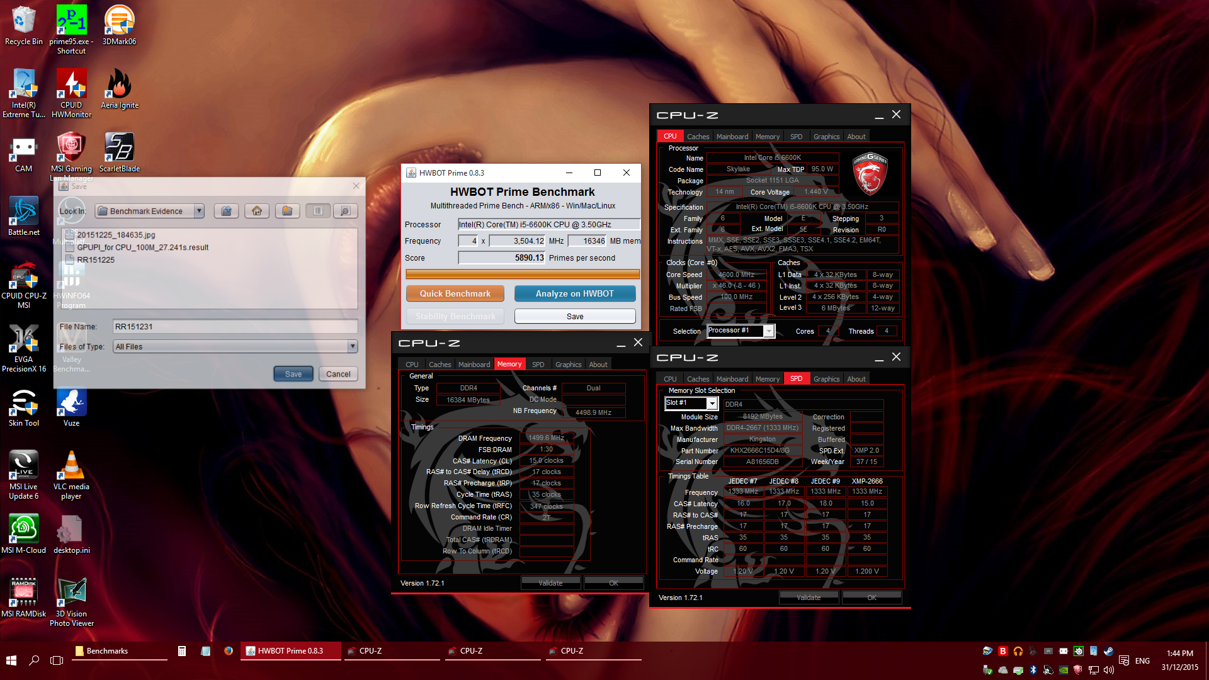The width and height of the screenshot is (1209, 680).
Task: Launch VLC media player desktop icon
Action: point(71,475)
